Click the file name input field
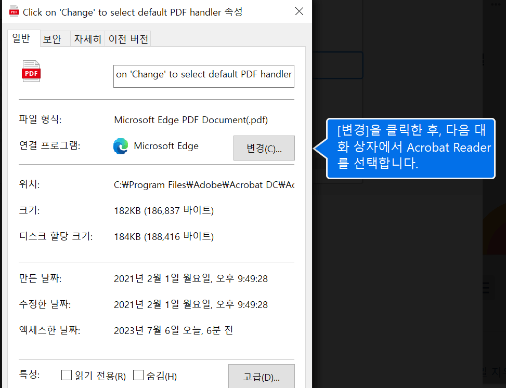 point(204,76)
